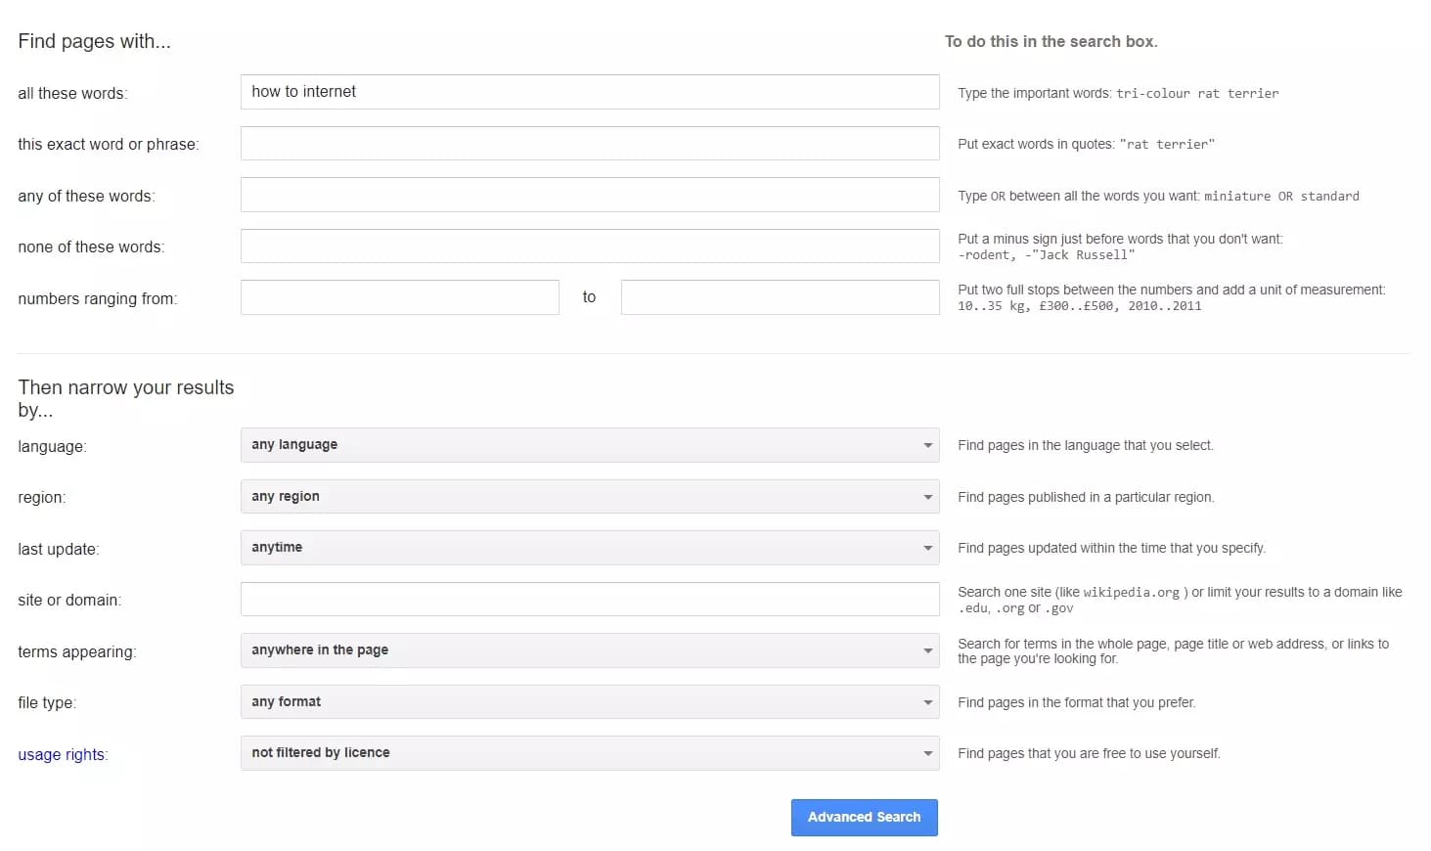Screen dimensions: 1431x851
Task: Click the last update dropdown arrow icon
Action: coord(927,548)
